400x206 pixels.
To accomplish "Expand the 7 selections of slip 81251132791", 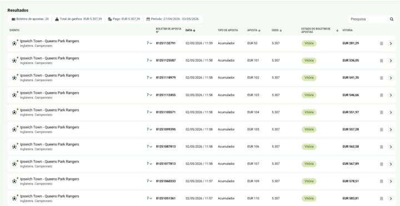I will (149, 43).
